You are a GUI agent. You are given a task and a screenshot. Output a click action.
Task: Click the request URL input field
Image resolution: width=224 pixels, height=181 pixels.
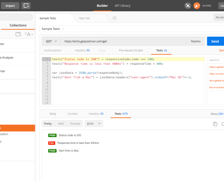click(123, 41)
